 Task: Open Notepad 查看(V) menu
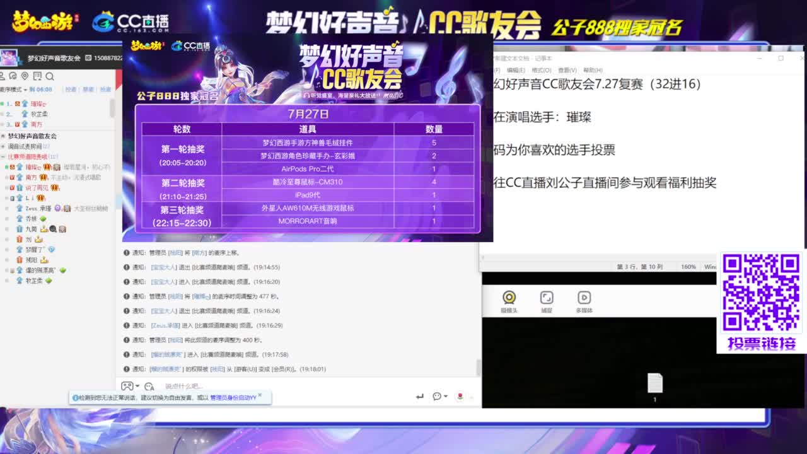[x=567, y=71]
